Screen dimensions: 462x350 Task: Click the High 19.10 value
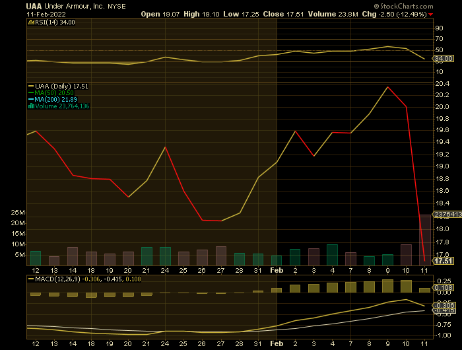pyautogui.click(x=201, y=14)
